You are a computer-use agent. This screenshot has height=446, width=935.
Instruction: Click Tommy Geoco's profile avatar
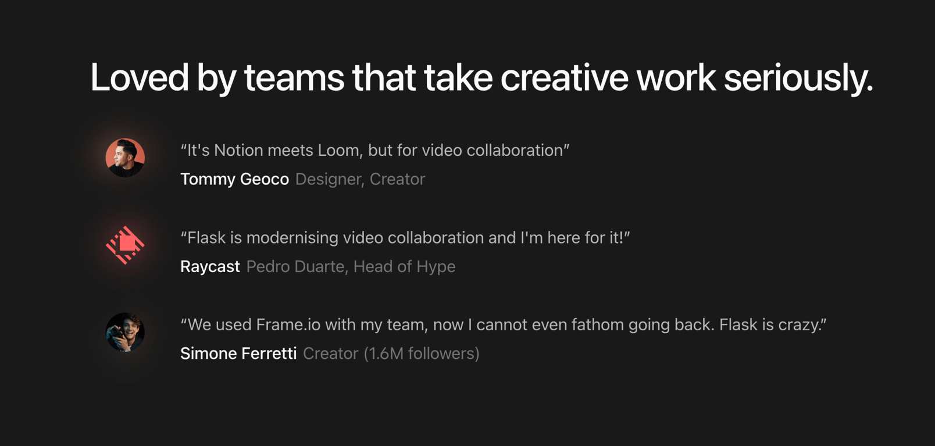(x=125, y=158)
